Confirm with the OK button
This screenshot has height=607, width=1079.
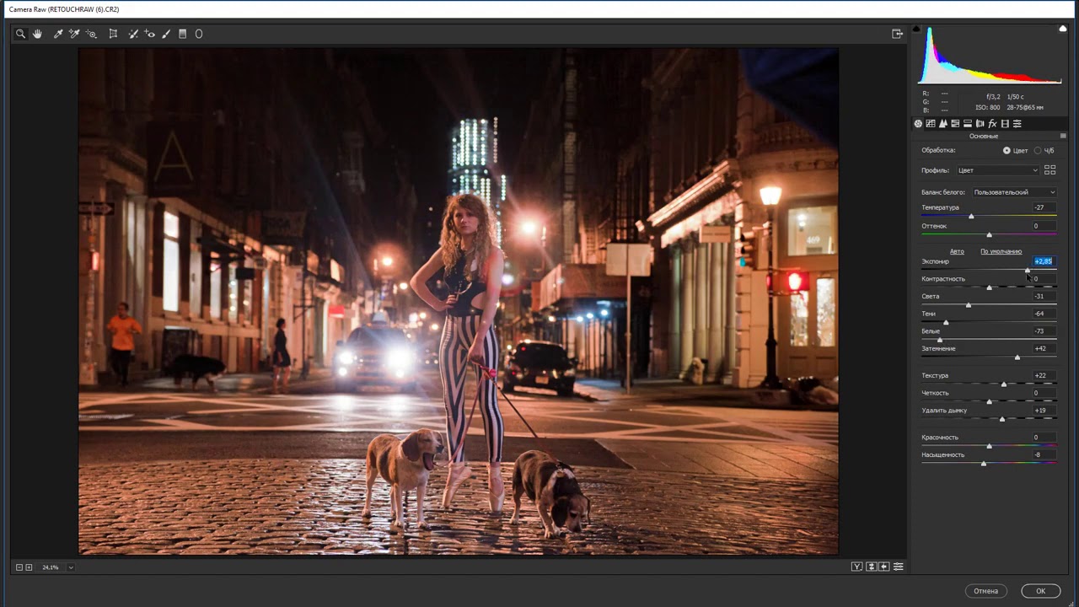(x=1040, y=591)
